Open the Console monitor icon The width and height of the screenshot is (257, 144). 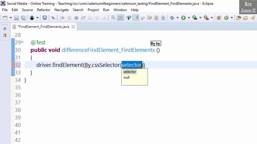point(45,18)
